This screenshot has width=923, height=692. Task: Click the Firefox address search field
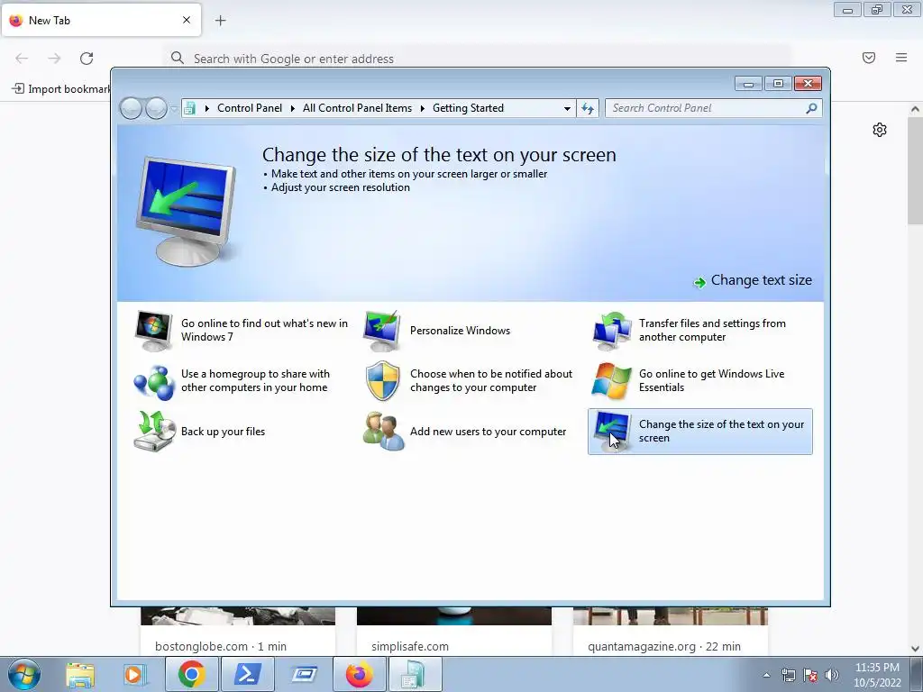pos(477,59)
